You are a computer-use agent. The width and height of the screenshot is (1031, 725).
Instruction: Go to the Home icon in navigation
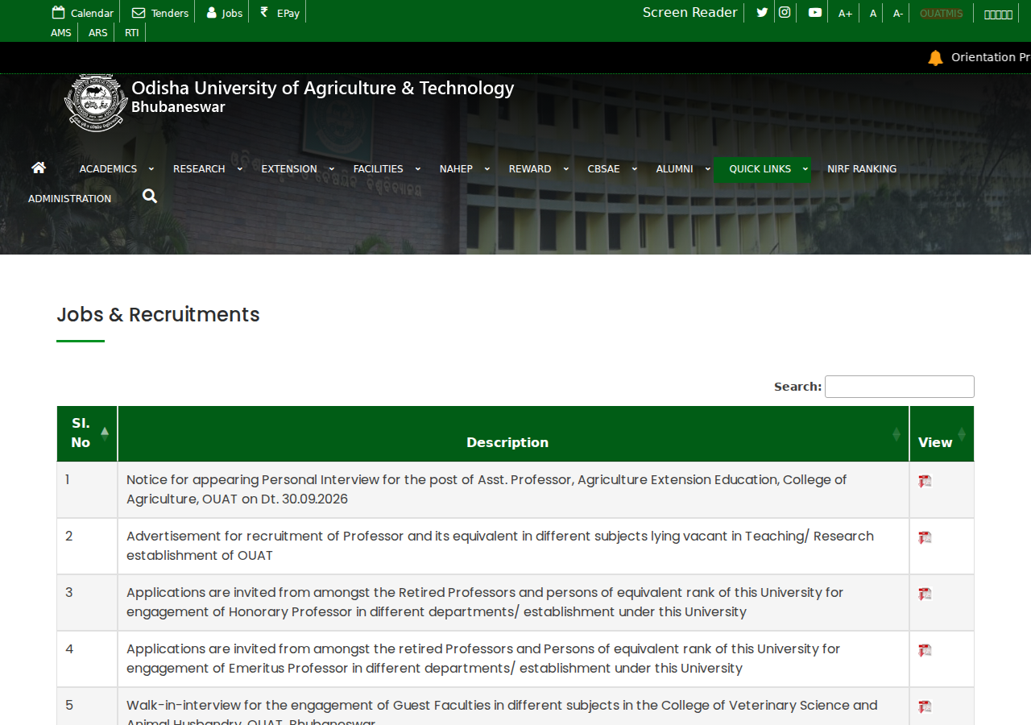click(39, 168)
